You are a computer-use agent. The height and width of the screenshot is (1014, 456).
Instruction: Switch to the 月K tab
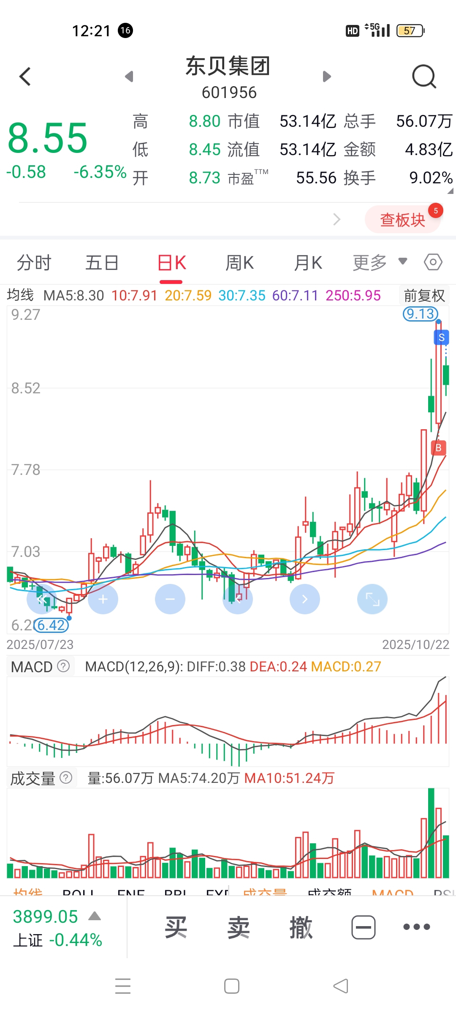point(308,263)
